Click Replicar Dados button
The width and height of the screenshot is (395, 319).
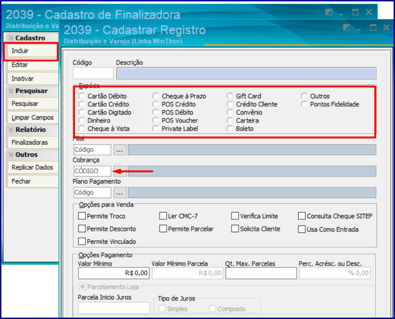pos(33,167)
